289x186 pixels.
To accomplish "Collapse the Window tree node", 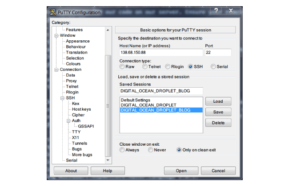I will click(x=56, y=35).
